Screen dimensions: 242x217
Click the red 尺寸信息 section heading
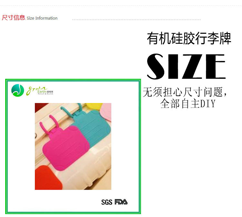[14, 18]
